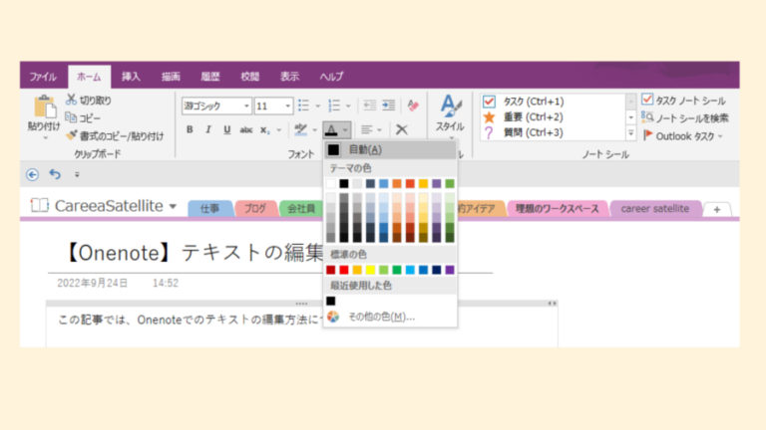The height and width of the screenshot is (430, 766).
Task: Increase the indent position
Action: tap(389, 106)
